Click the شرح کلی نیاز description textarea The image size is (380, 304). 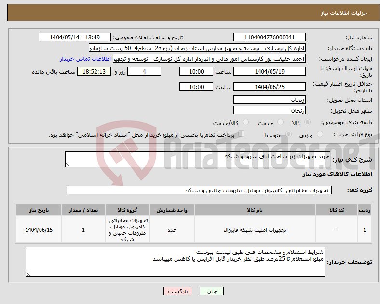tap(198, 159)
